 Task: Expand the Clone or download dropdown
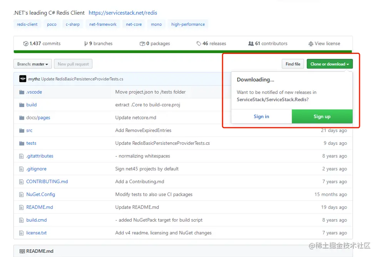point(329,64)
